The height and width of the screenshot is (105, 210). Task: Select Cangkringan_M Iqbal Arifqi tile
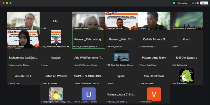(187, 21)
